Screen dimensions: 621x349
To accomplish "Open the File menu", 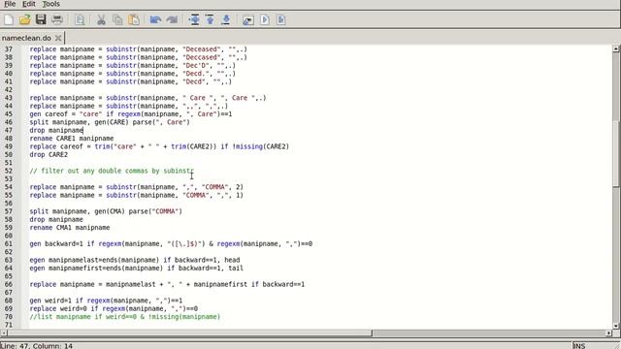I will pos(10,4).
